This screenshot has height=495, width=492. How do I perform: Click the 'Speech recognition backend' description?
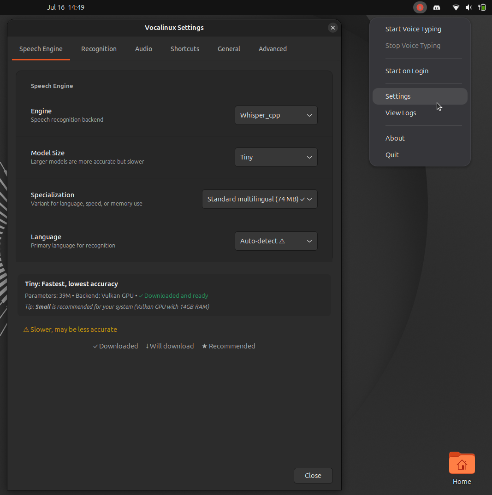point(67,120)
